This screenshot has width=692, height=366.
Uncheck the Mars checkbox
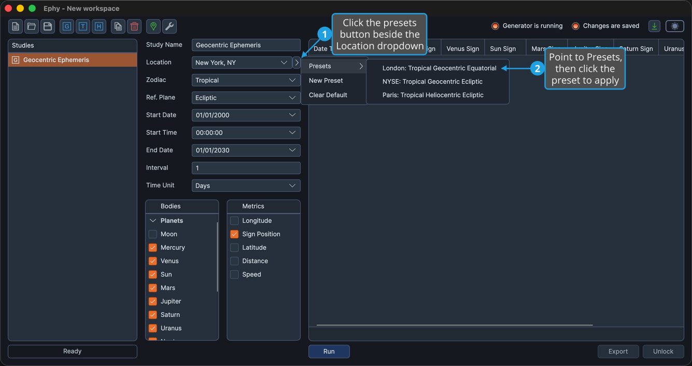[x=153, y=288]
